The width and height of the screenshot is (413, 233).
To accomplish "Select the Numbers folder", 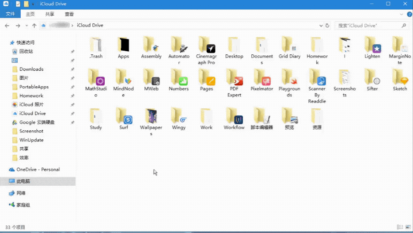I will pos(178,79).
